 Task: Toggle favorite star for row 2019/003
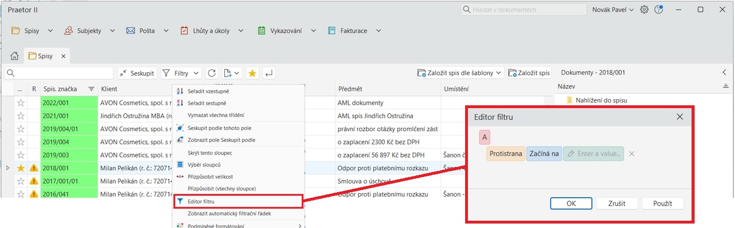21,155
